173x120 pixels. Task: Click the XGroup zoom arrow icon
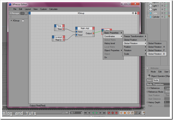coord(136,13)
